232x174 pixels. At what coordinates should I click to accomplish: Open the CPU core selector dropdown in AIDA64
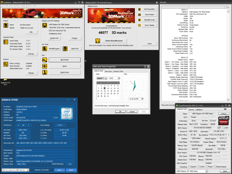(28, 170)
